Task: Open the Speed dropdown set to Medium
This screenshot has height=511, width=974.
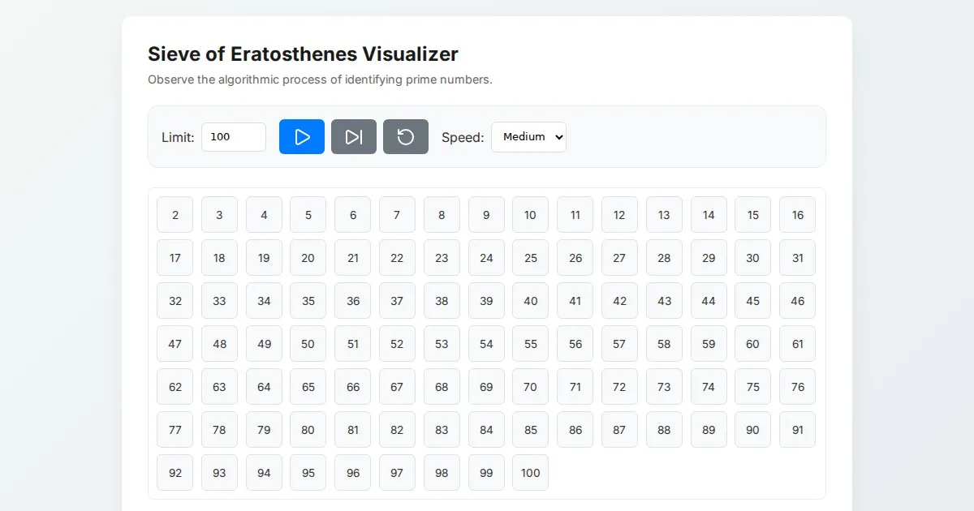Action: (x=528, y=137)
